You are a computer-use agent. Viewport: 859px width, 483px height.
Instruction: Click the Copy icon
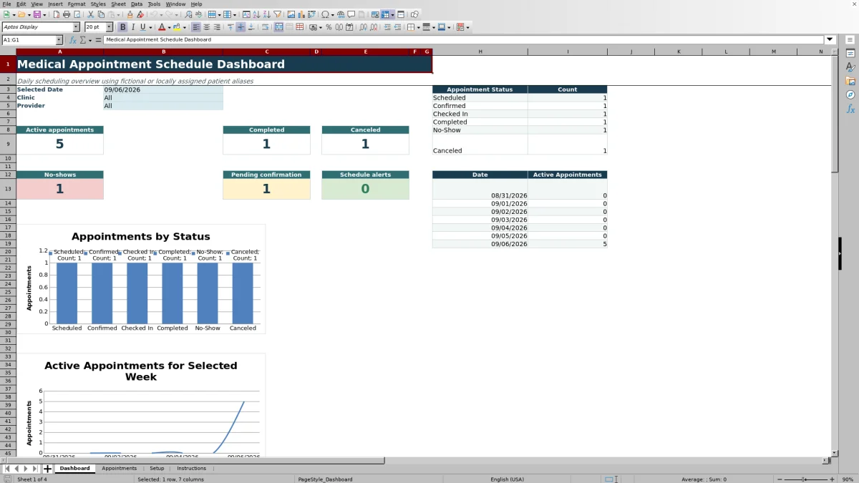pyautogui.click(x=101, y=14)
